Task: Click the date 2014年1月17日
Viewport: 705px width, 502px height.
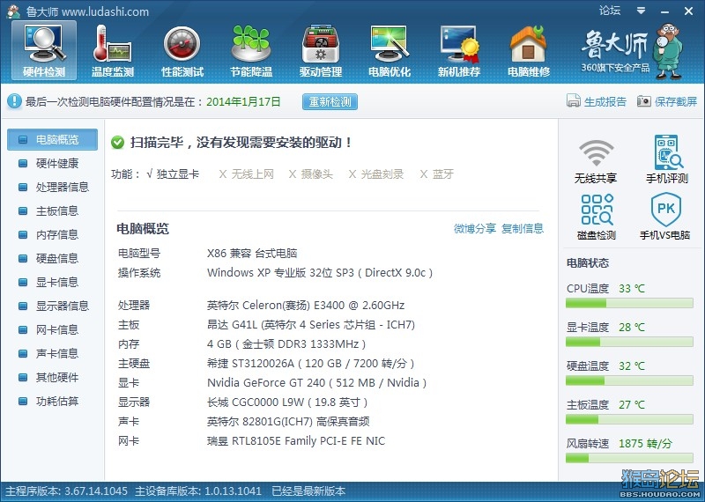Action: click(x=243, y=101)
